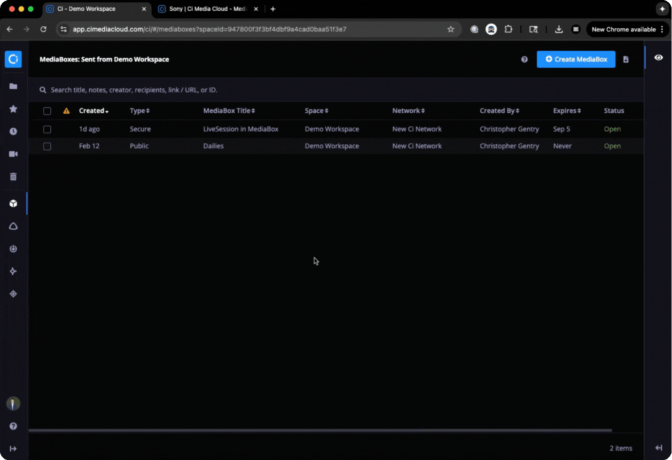
Task: Toggle the eye preview panel icon
Action: (x=659, y=57)
